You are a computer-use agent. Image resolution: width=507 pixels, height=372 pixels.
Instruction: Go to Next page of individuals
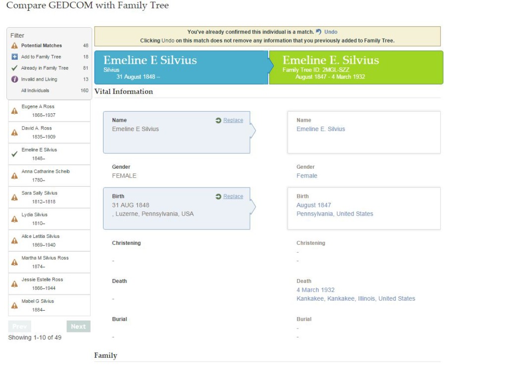[78, 326]
